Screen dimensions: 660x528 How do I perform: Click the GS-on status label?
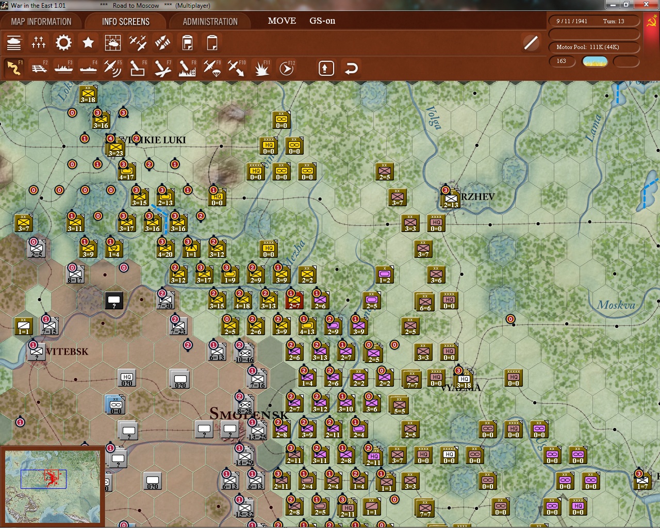point(322,21)
